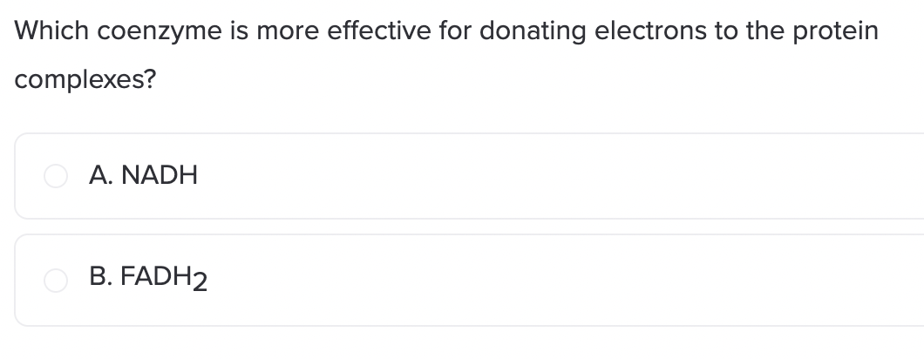Click the letter B in the second option
This screenshot has width=924, height=359.
click(98, 276)
